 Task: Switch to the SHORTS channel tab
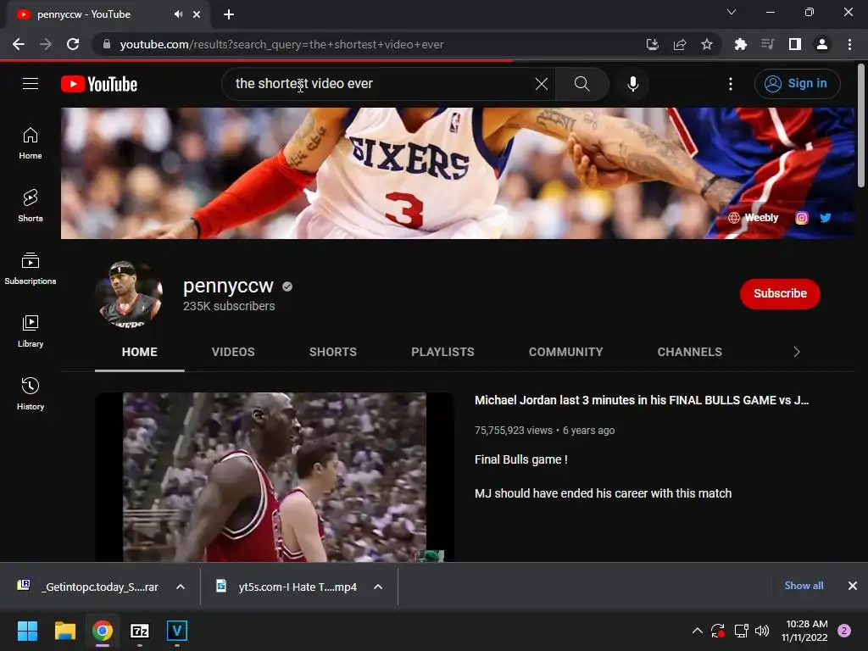tap(332, 352)
